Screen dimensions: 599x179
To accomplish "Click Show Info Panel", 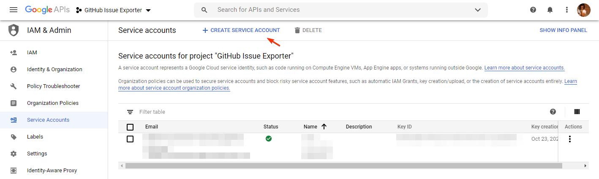I will (563, 30).
